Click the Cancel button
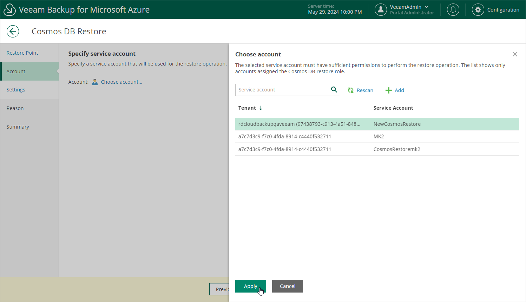 tap(288, 286)
